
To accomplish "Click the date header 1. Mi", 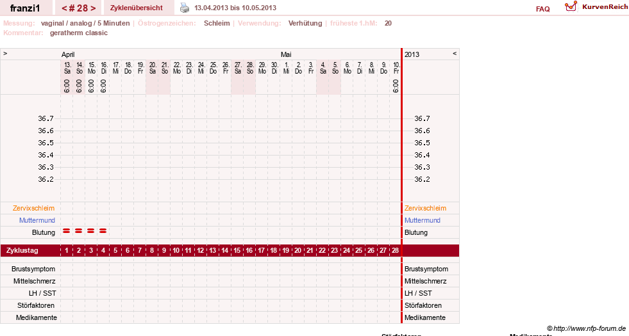I will [x=287, y=68].
